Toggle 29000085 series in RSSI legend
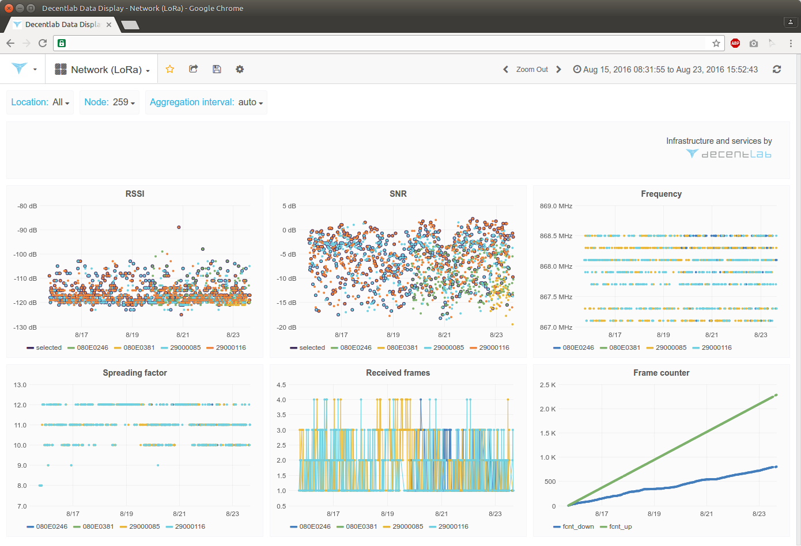This screenshot has height=546, width=801. (x=181, y=348)
